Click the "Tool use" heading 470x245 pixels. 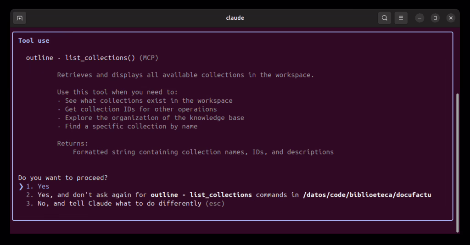[34, 40]
